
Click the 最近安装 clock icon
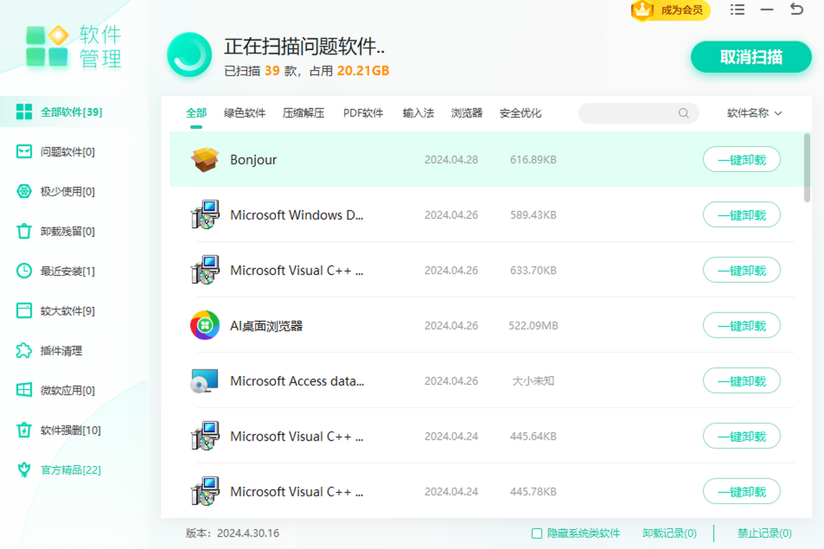pyautogui.click(x=24, y=271)
